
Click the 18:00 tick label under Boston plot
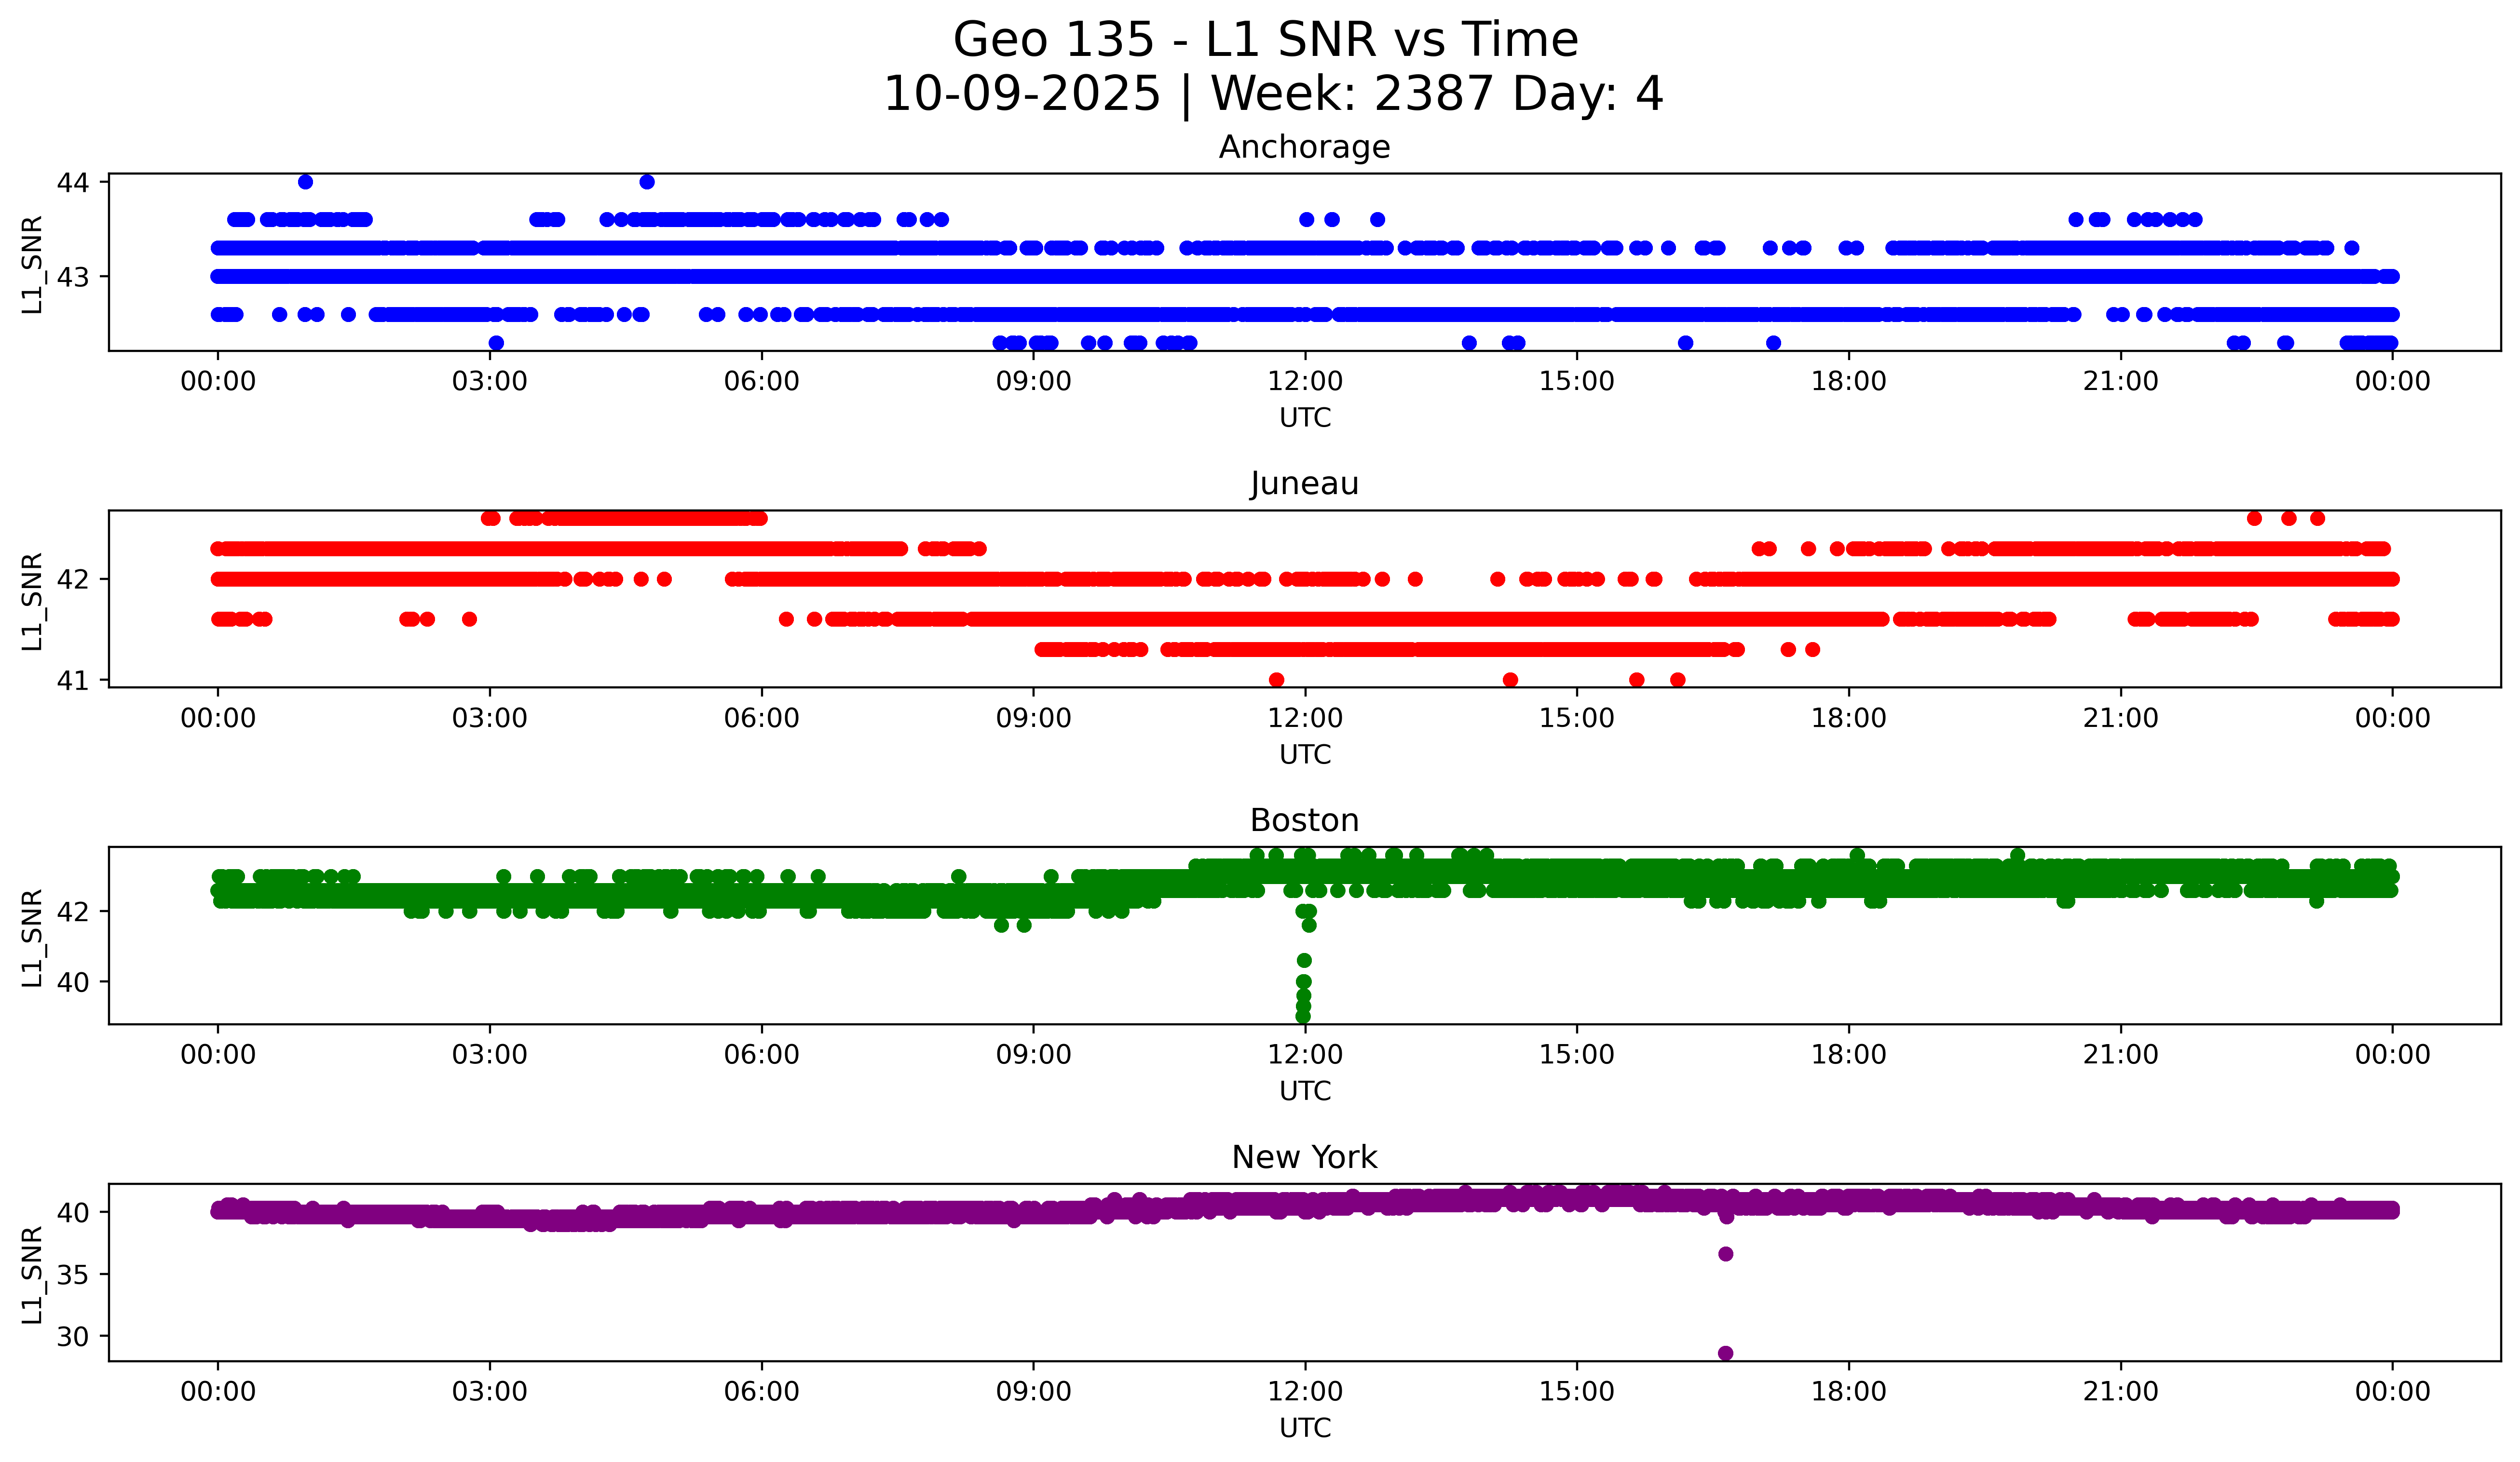point(1848,1055)
